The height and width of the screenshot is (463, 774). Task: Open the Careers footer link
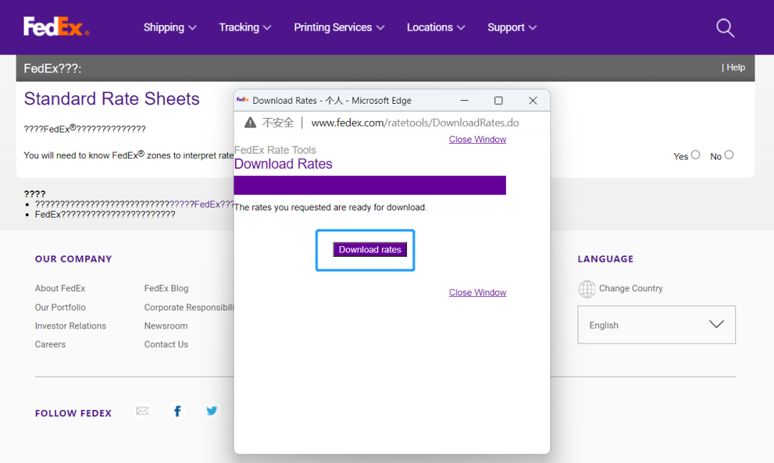(x=50, y=344)
